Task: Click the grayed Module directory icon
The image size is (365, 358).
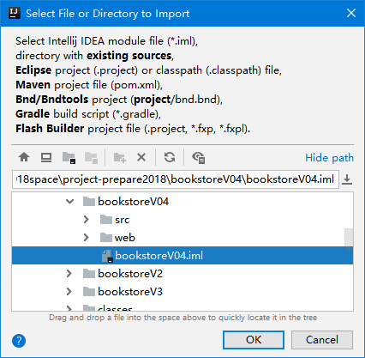Action: (x=92, y=157)
